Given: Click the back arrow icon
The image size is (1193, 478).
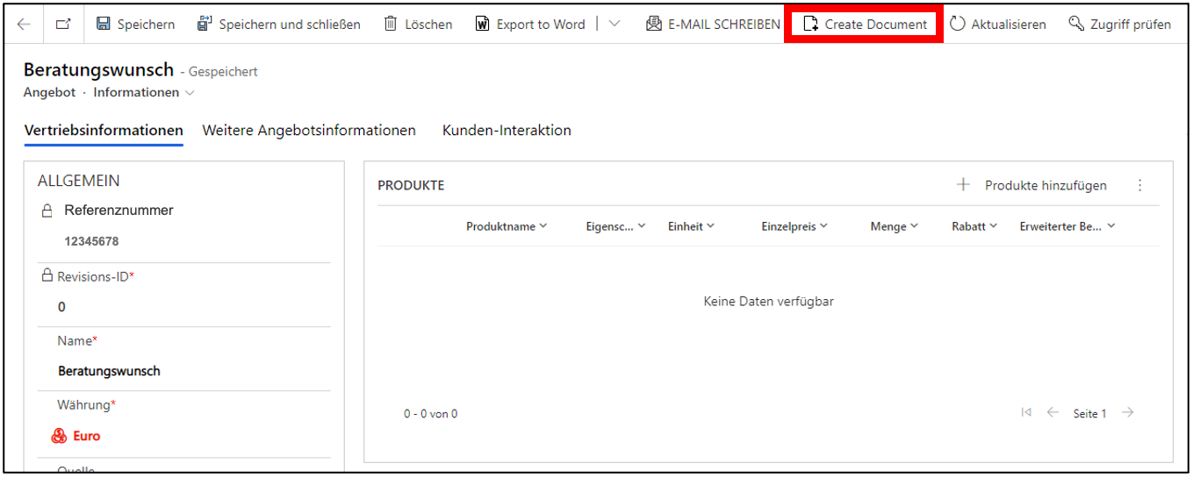Looking at the screenshot, I should tap(24, 25).
